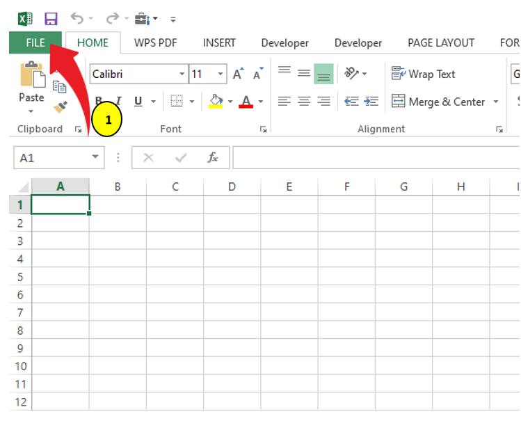Click the Orientation text angle icon

[351, 74]
